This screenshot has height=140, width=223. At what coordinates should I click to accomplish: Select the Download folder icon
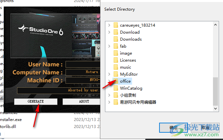[116, 32]
